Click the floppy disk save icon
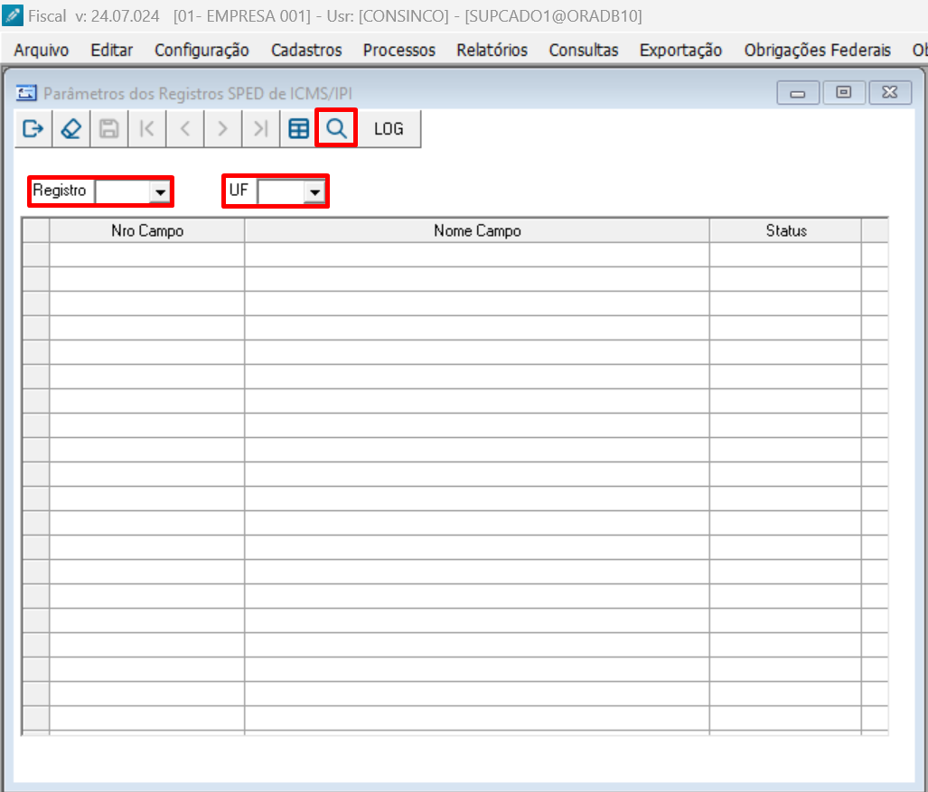The image size is (928, 792). point(109,128)
